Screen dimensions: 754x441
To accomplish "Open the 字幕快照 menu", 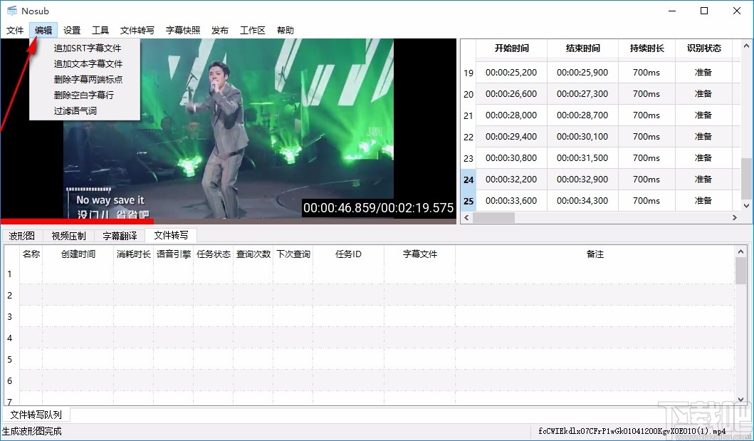I will pos(183,31).
